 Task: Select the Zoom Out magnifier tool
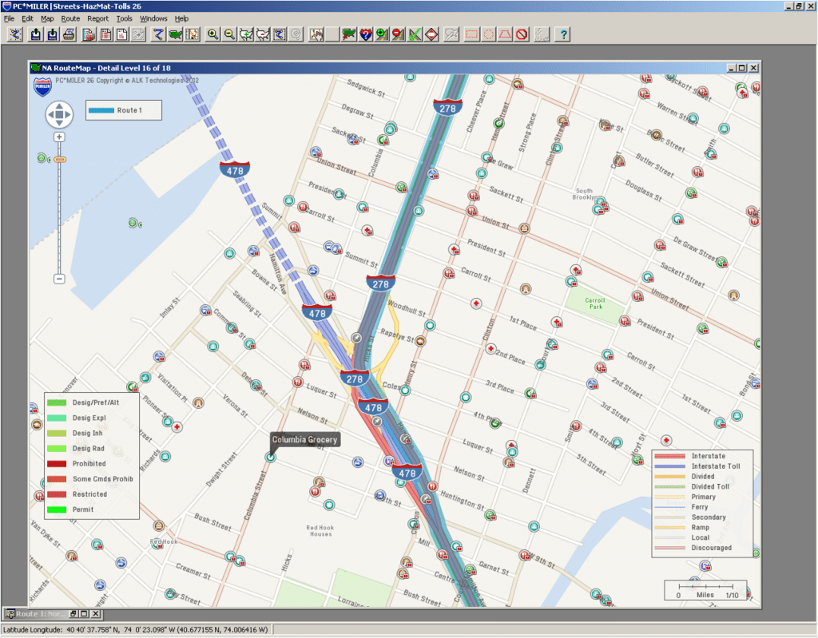click(229, 34)
